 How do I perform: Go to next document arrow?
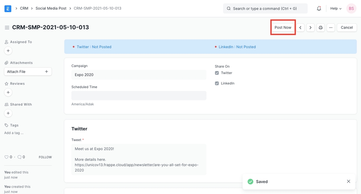tap(310, 28)
